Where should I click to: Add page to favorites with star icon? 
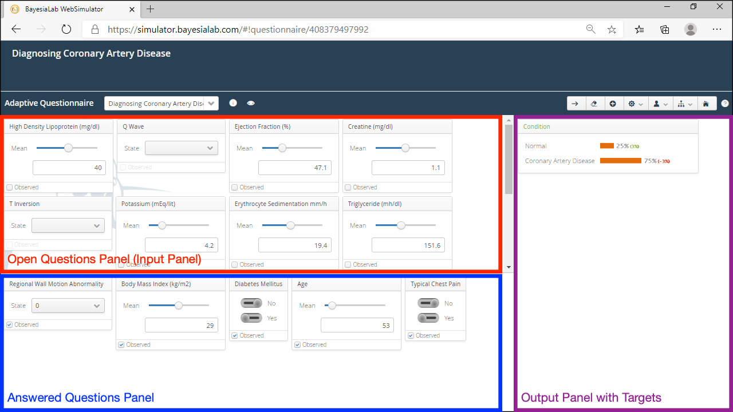point(612,29)
